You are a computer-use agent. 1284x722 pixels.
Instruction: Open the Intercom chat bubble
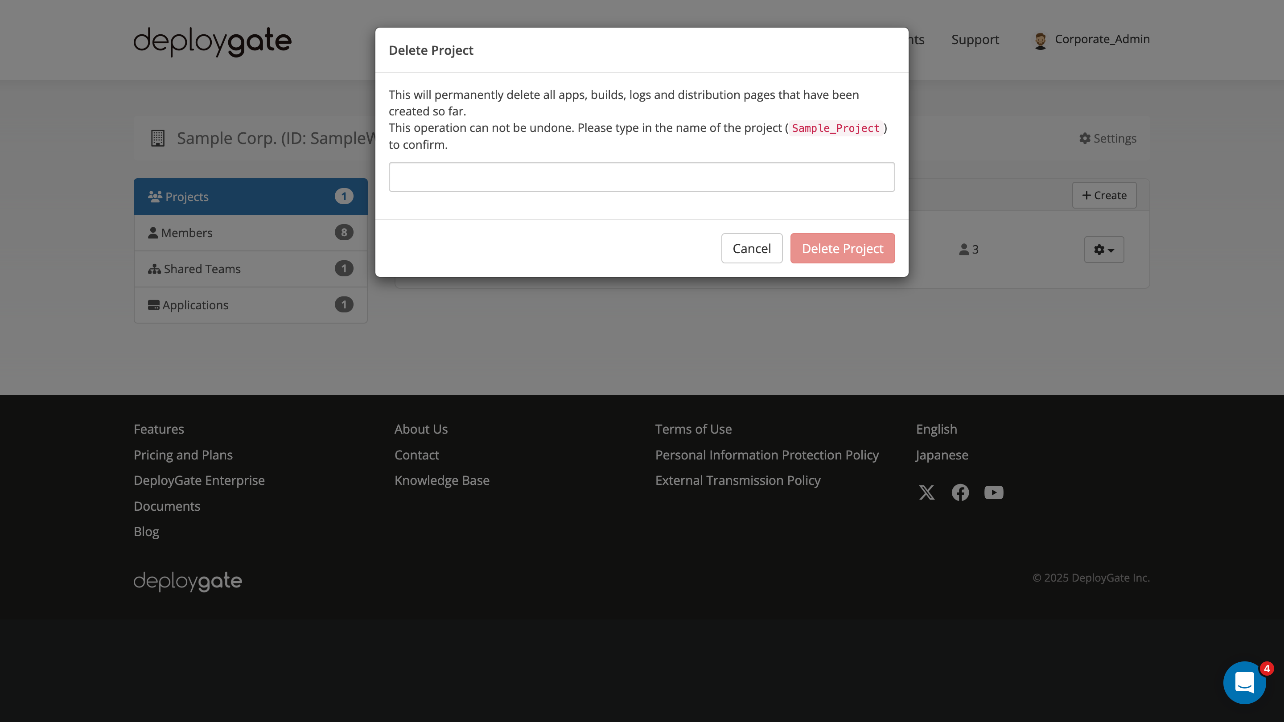tap(1245, 682)
